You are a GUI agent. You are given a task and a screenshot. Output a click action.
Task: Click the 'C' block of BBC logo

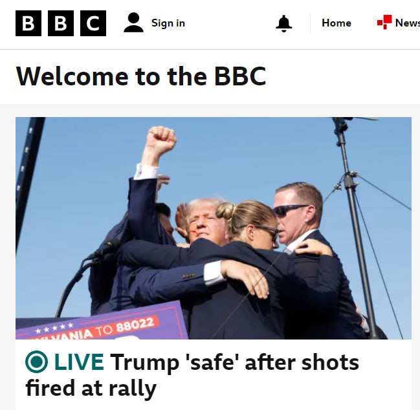93,23
